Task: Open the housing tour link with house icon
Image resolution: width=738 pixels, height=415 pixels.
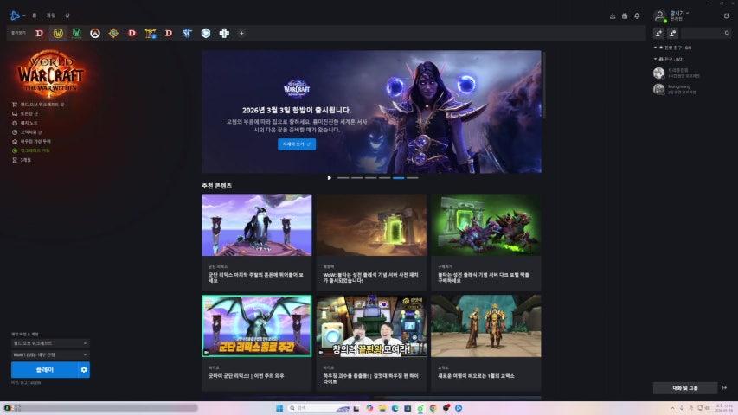Action: 31,141
